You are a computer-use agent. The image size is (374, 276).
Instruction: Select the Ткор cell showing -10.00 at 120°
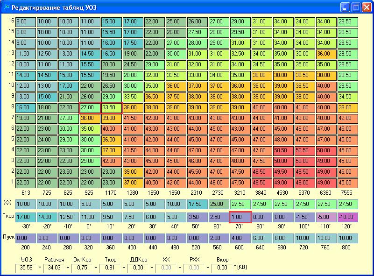point(348,217)
